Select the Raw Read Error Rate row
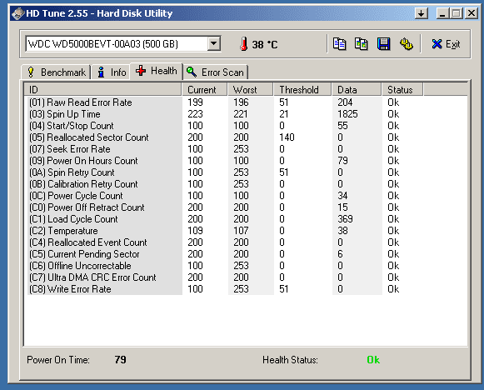The width and height of the screenshot is (484, 390). pyautogui.click(x=246, y=102)
